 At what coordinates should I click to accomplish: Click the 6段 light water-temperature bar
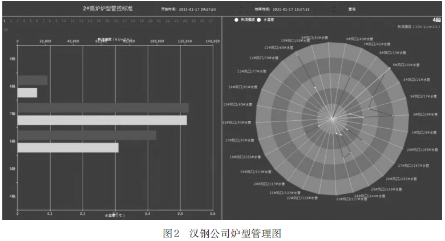point(68,148)
